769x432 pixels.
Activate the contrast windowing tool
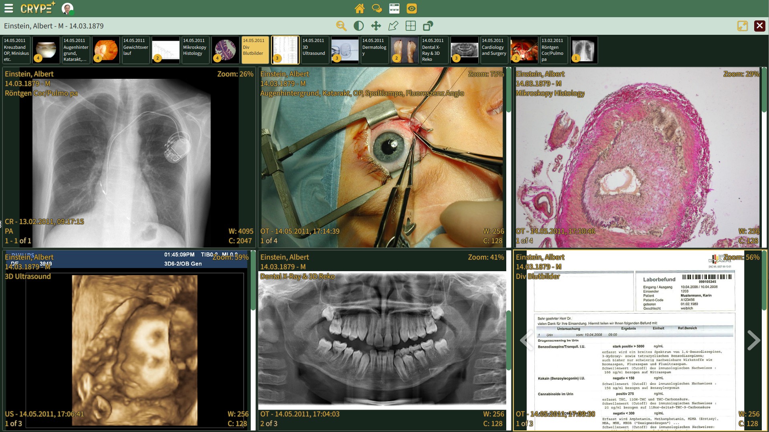click(358, 26)
